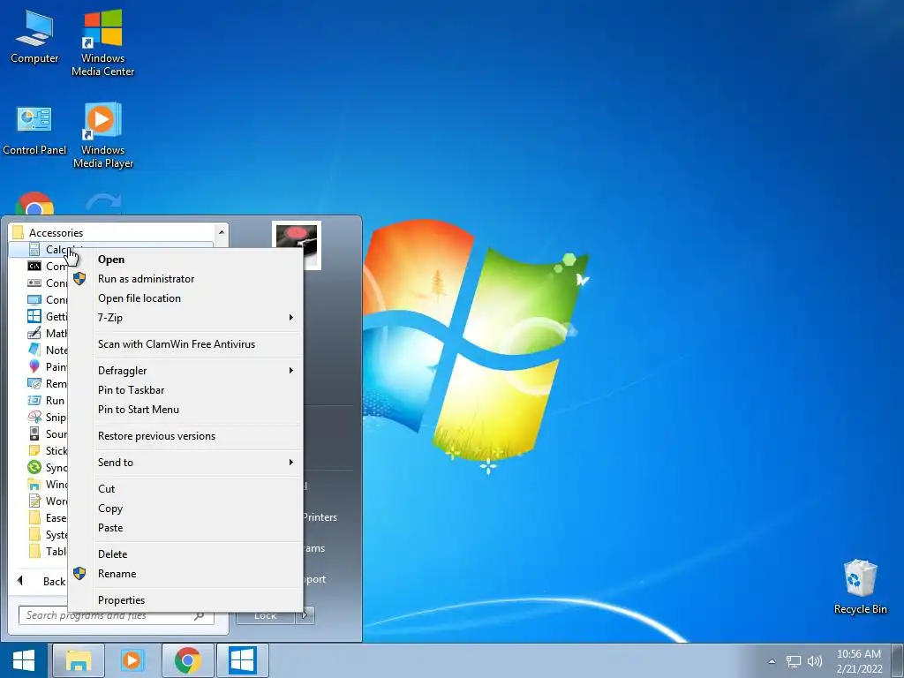Choose Rename from the context menu
The width and height of the screenshot is (904, 678).
click(x=185, y=574)
